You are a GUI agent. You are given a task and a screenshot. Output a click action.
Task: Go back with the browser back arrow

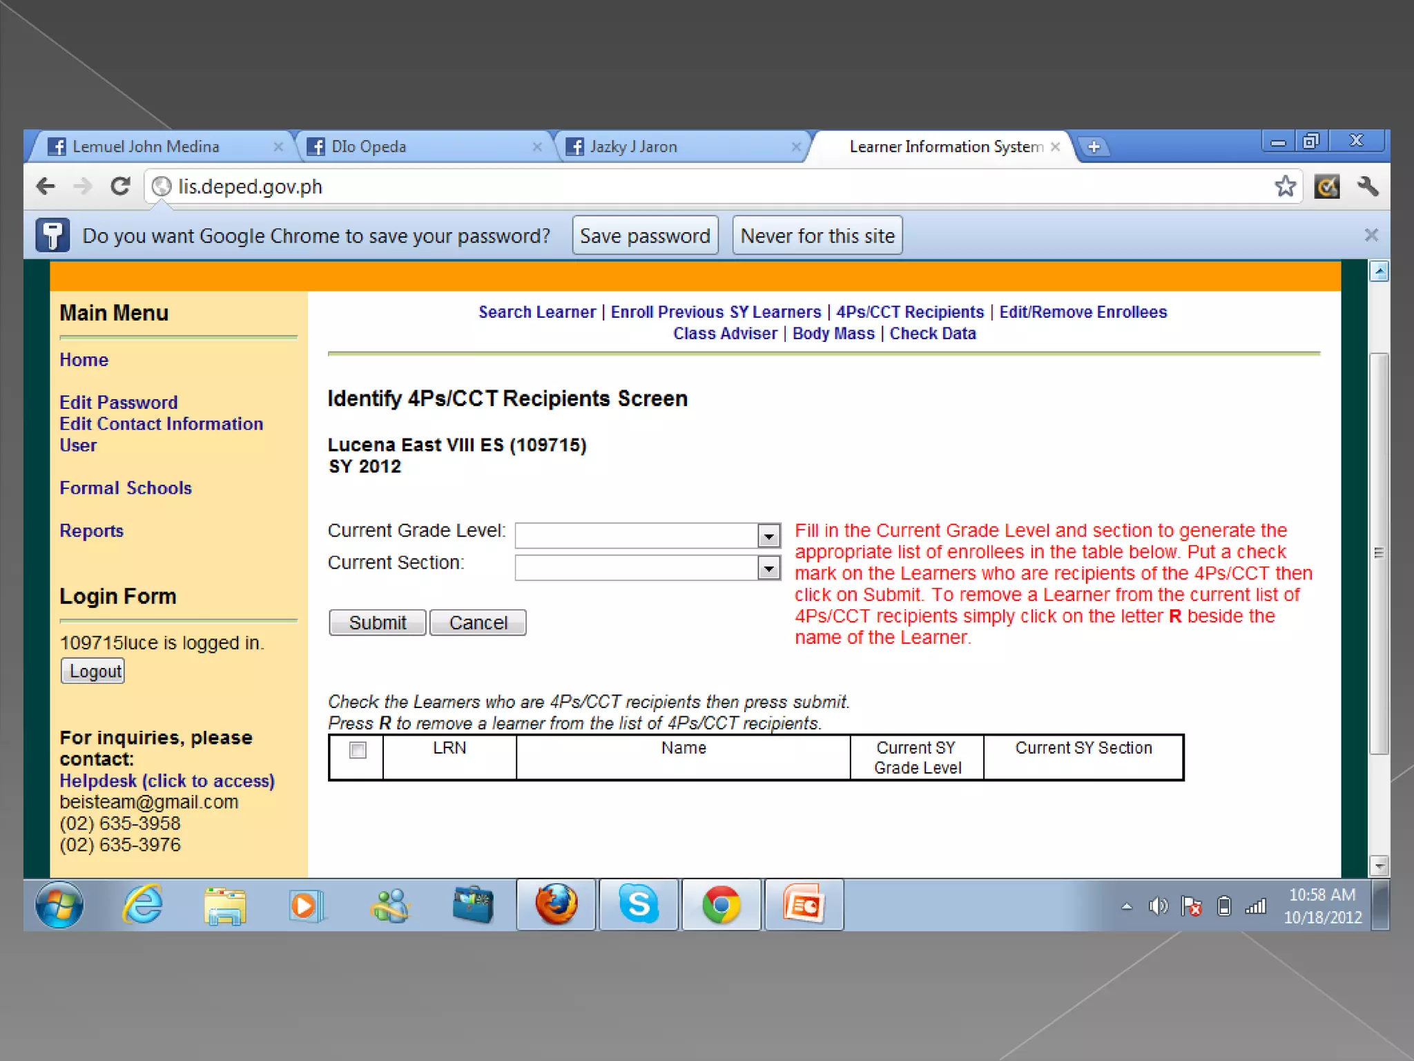pyautogui.click(x=46, y=187)
